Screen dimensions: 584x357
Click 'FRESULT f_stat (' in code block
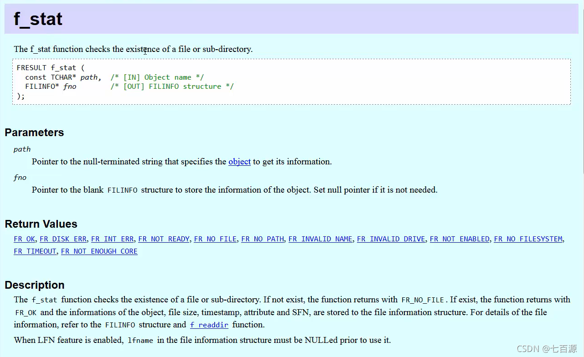click(x=51, y=68)
